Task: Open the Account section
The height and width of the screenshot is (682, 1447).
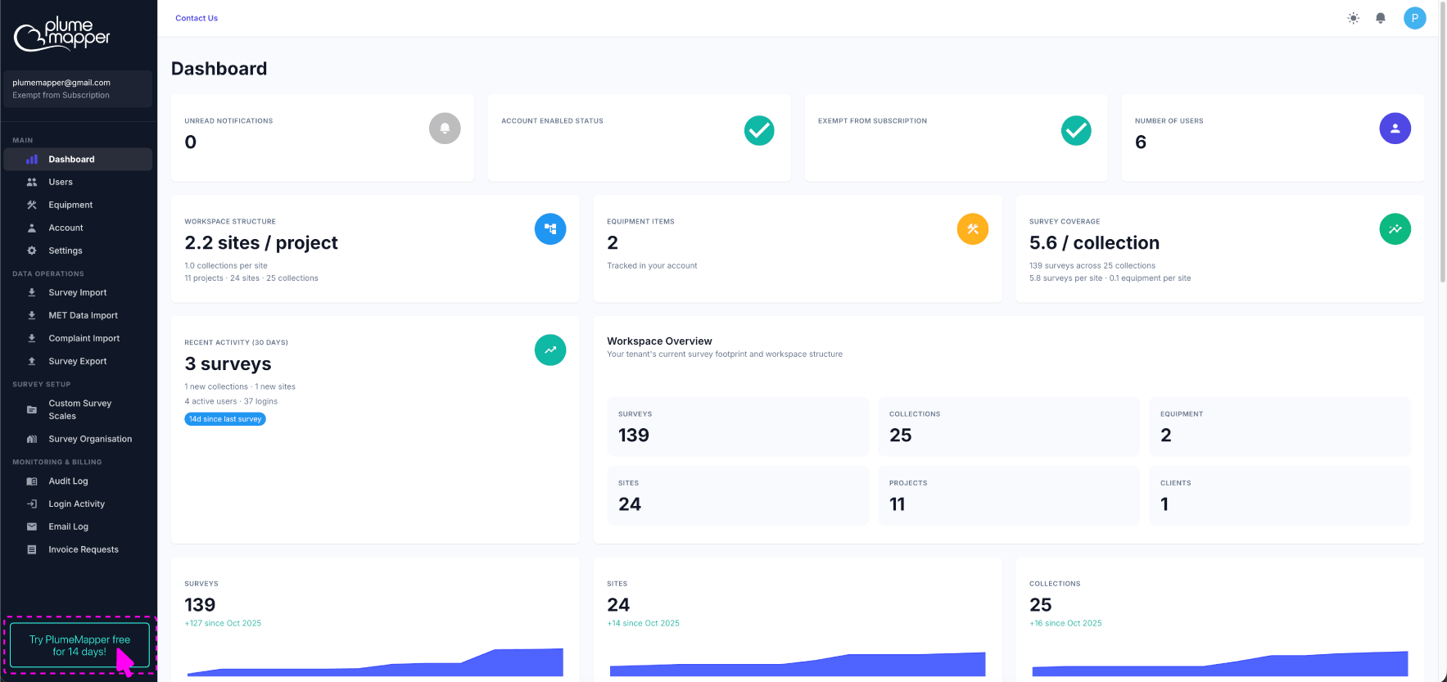Action: pos(78,228)
